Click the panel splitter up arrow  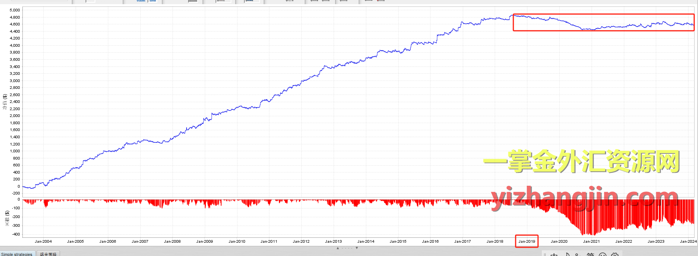coord(338,248)
